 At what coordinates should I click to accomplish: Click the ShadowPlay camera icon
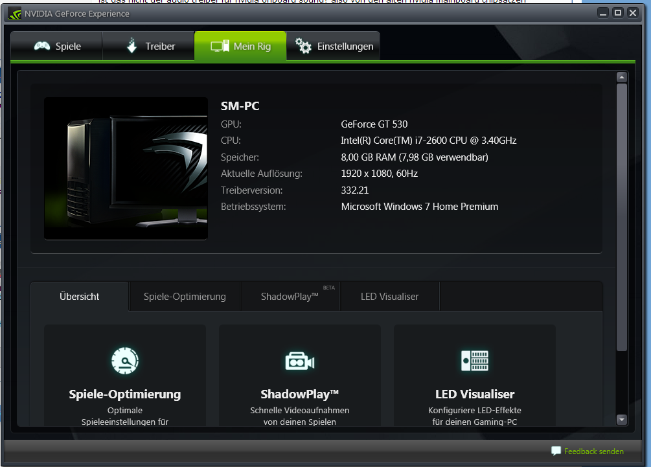pos(300,361)
